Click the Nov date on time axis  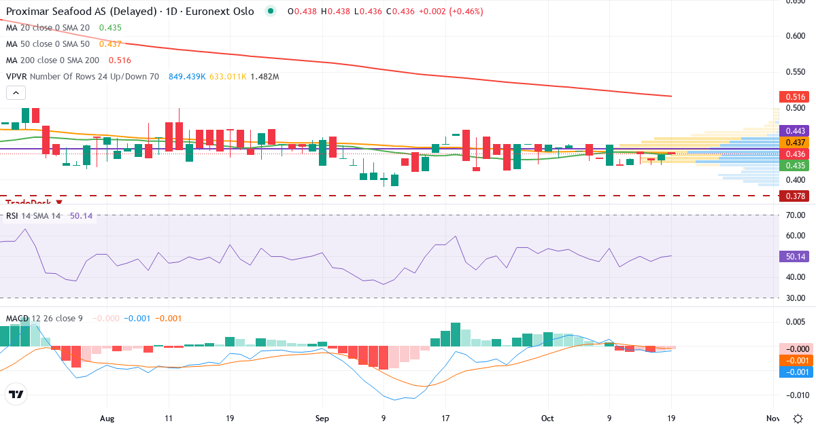[772, 418]
